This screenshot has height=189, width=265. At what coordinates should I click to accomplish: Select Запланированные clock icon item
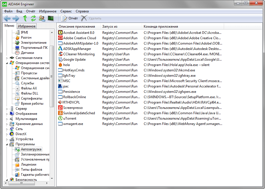[x=17, y=154]
